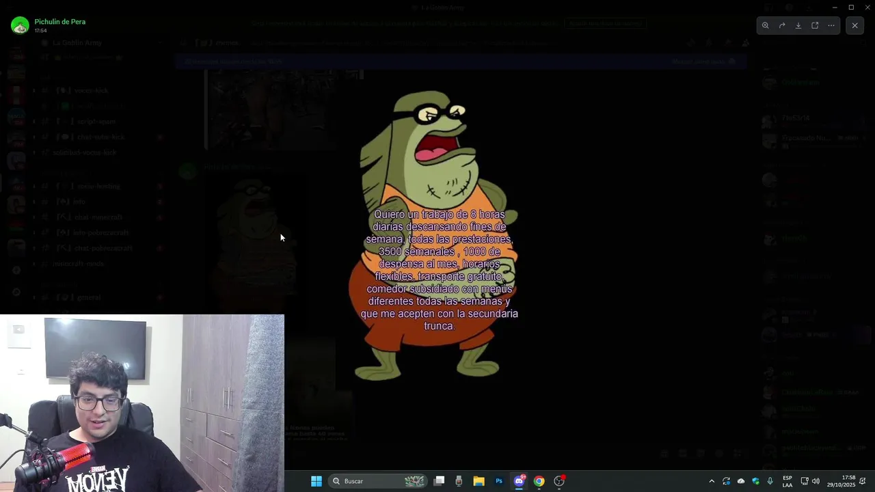
Task: Open Google Chrome from the taskbar
Action: point(539,481)
